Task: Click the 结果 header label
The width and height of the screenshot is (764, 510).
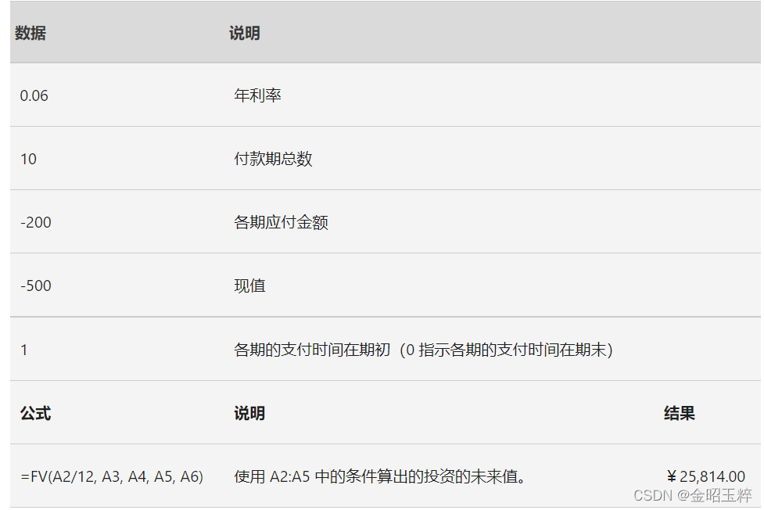Action: pos(679,413)
